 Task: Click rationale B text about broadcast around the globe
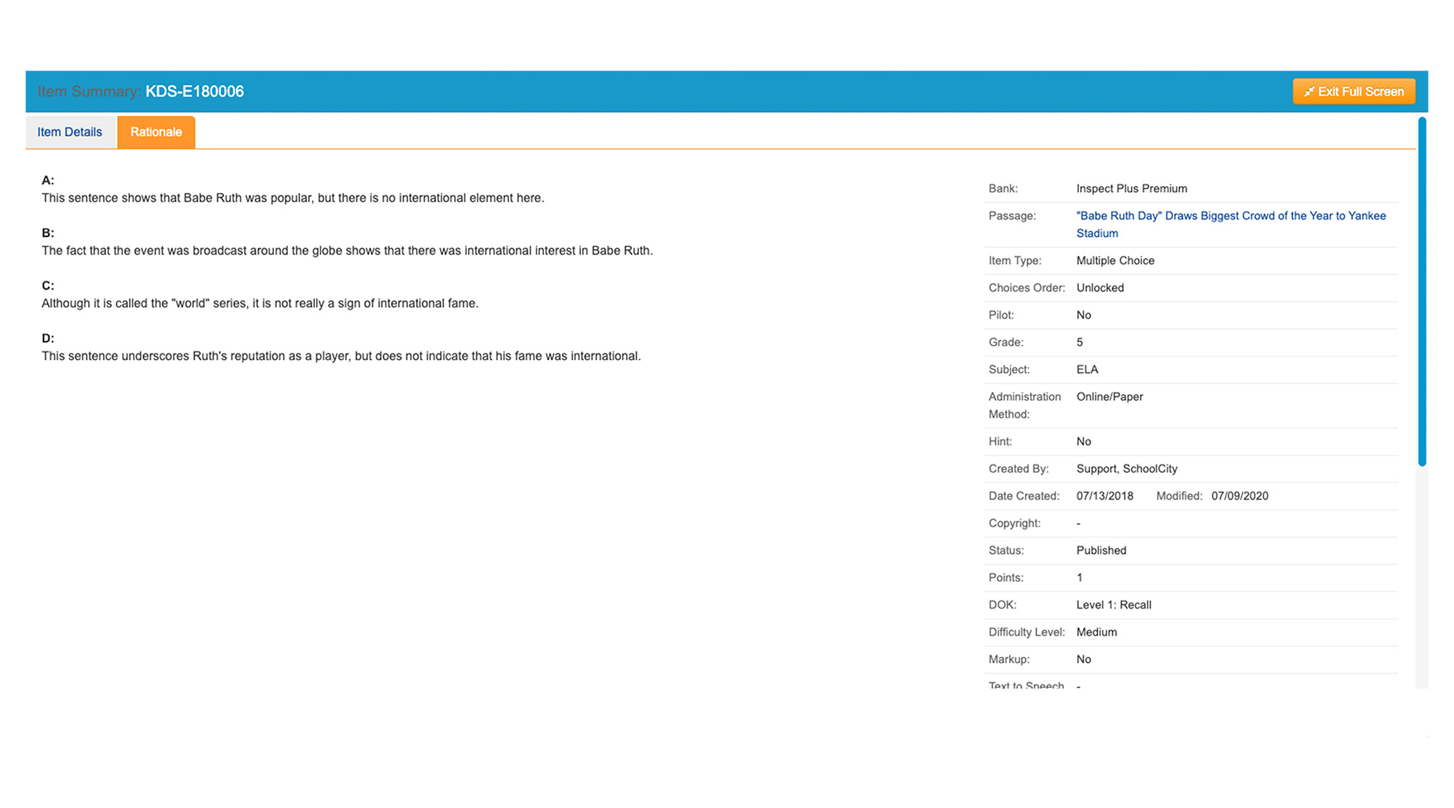click(348, 250)
